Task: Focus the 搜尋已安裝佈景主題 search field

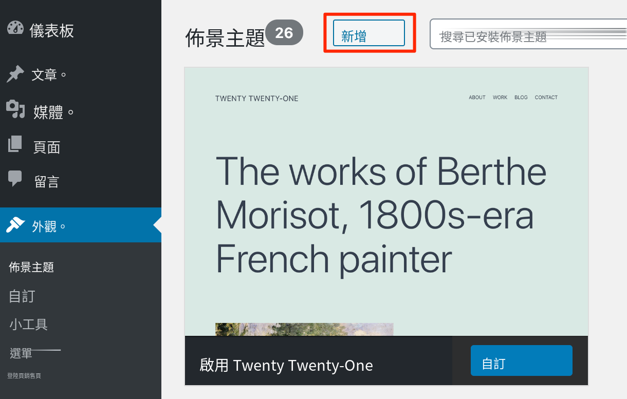Action: pyautogui.click(x=528, y=34)
